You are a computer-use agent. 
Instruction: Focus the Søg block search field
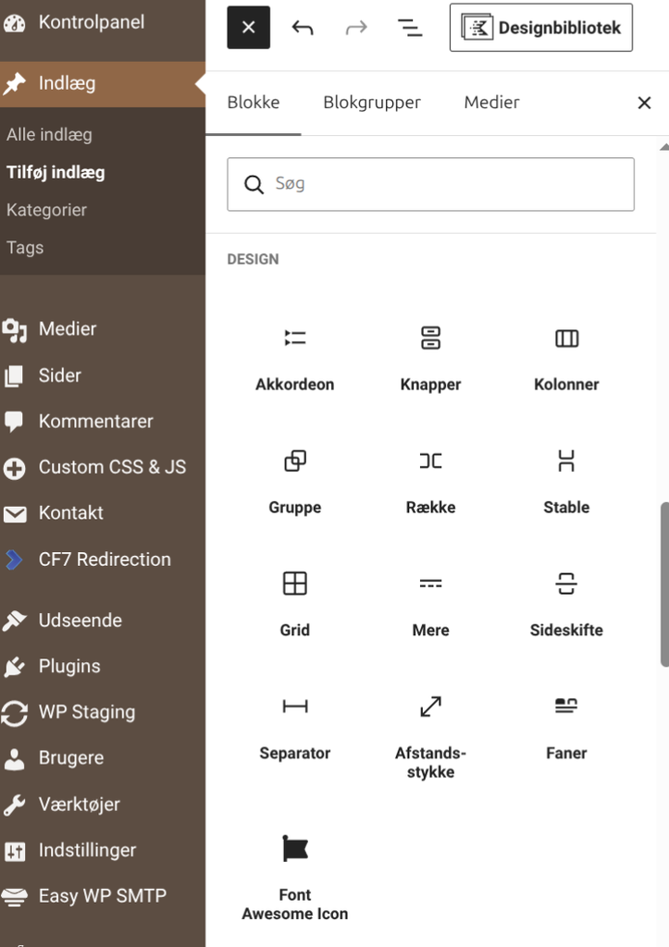pos(430,184)
